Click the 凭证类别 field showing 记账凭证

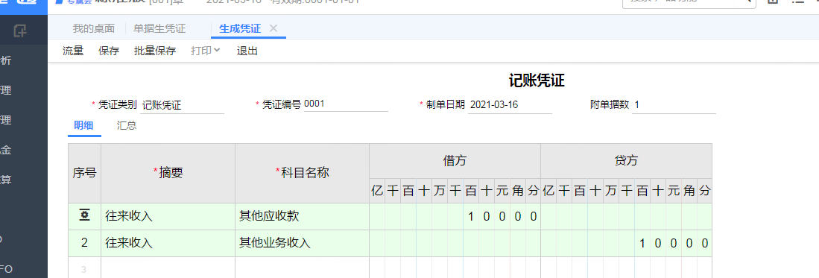pos(182,105)
